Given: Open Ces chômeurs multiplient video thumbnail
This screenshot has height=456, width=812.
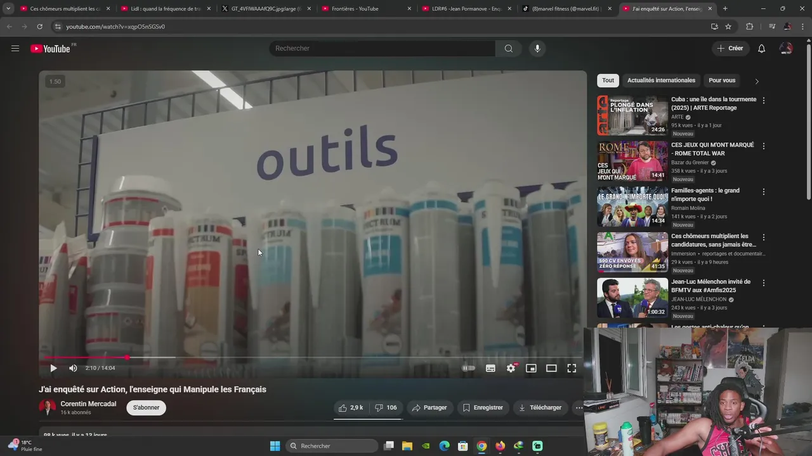Looking at the screenshot, I should [x=632, y=252].
